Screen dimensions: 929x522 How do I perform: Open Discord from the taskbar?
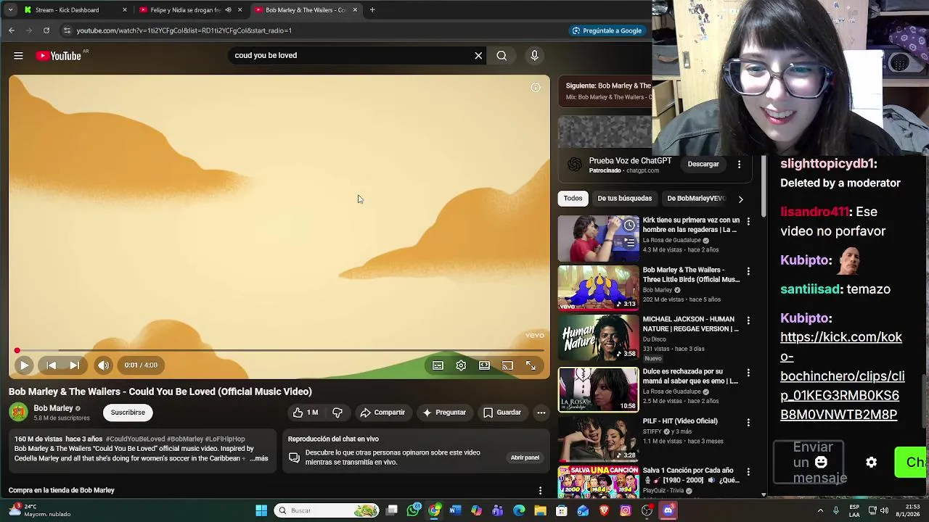(x=668, y=510)
